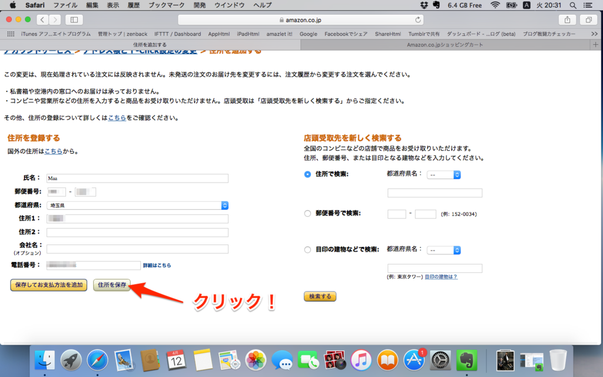Open 詳細はこちら link beside 電話番号
Screen dimensions: 603x377
[x=157, y=266]
